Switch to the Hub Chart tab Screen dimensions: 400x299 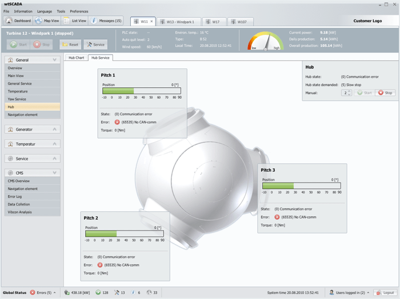point(76,58)
